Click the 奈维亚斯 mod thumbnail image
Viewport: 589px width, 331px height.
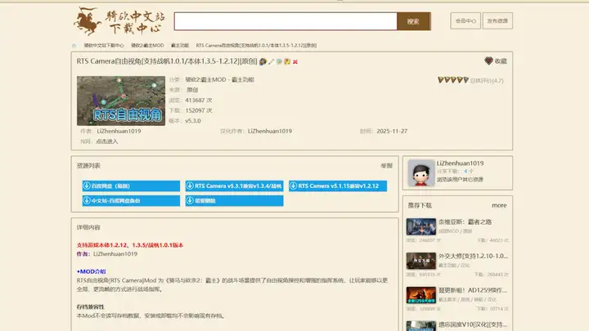421,226
